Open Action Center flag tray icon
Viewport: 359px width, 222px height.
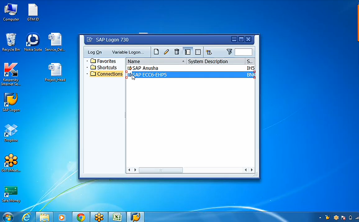click(343, 218)
